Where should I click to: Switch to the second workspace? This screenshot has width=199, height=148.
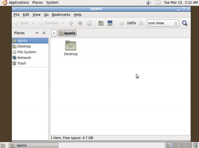[175, 145]
